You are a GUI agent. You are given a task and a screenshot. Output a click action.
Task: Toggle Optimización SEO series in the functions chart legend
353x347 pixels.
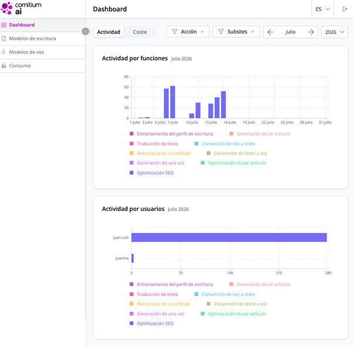click(152, 173)
